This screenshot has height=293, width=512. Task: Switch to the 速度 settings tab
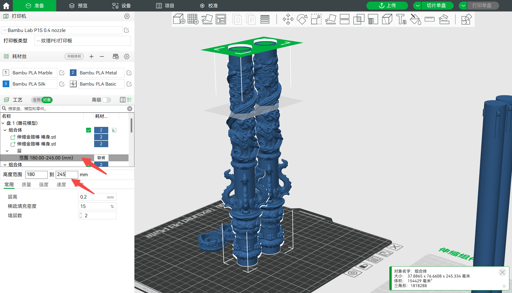click(61, 184)
